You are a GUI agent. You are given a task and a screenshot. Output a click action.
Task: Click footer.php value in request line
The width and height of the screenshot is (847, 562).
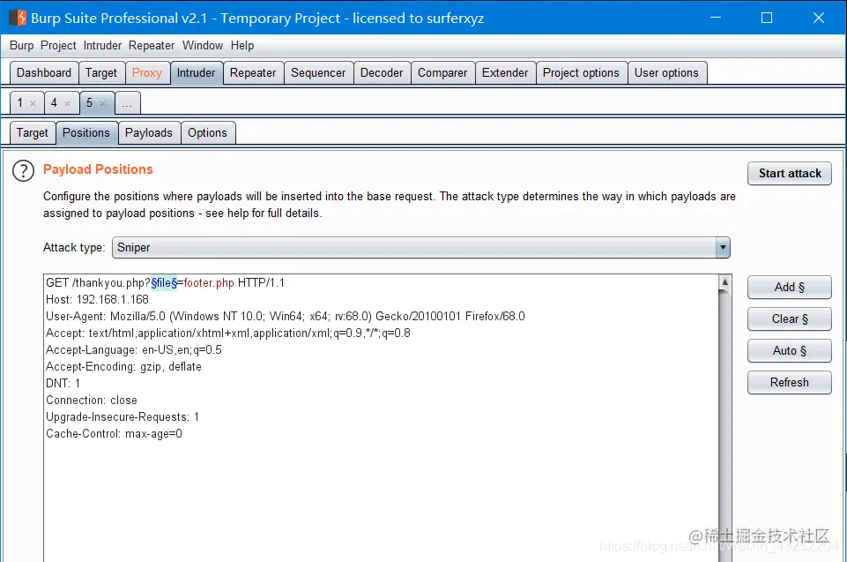point(209,283)
